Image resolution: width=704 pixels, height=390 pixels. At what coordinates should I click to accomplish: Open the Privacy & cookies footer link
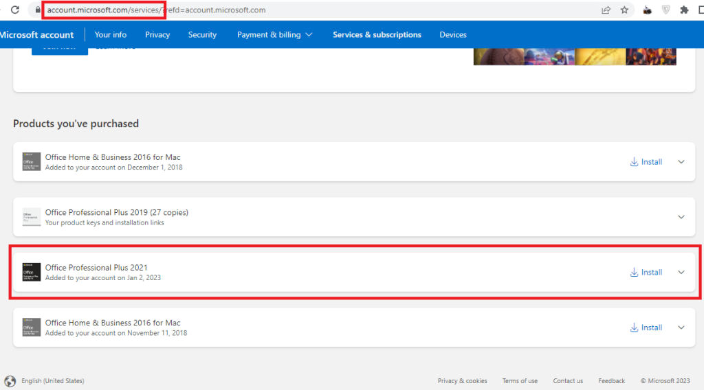pyautogui.click(x=462, y=381)
